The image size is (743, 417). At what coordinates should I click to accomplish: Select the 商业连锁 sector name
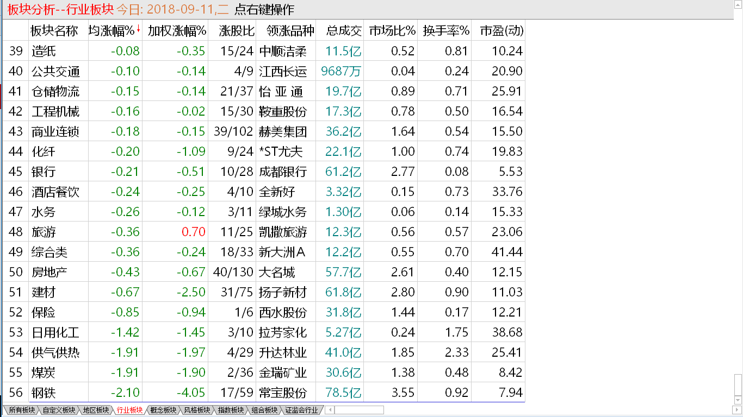pyautogui.click(x=55, y=131)
